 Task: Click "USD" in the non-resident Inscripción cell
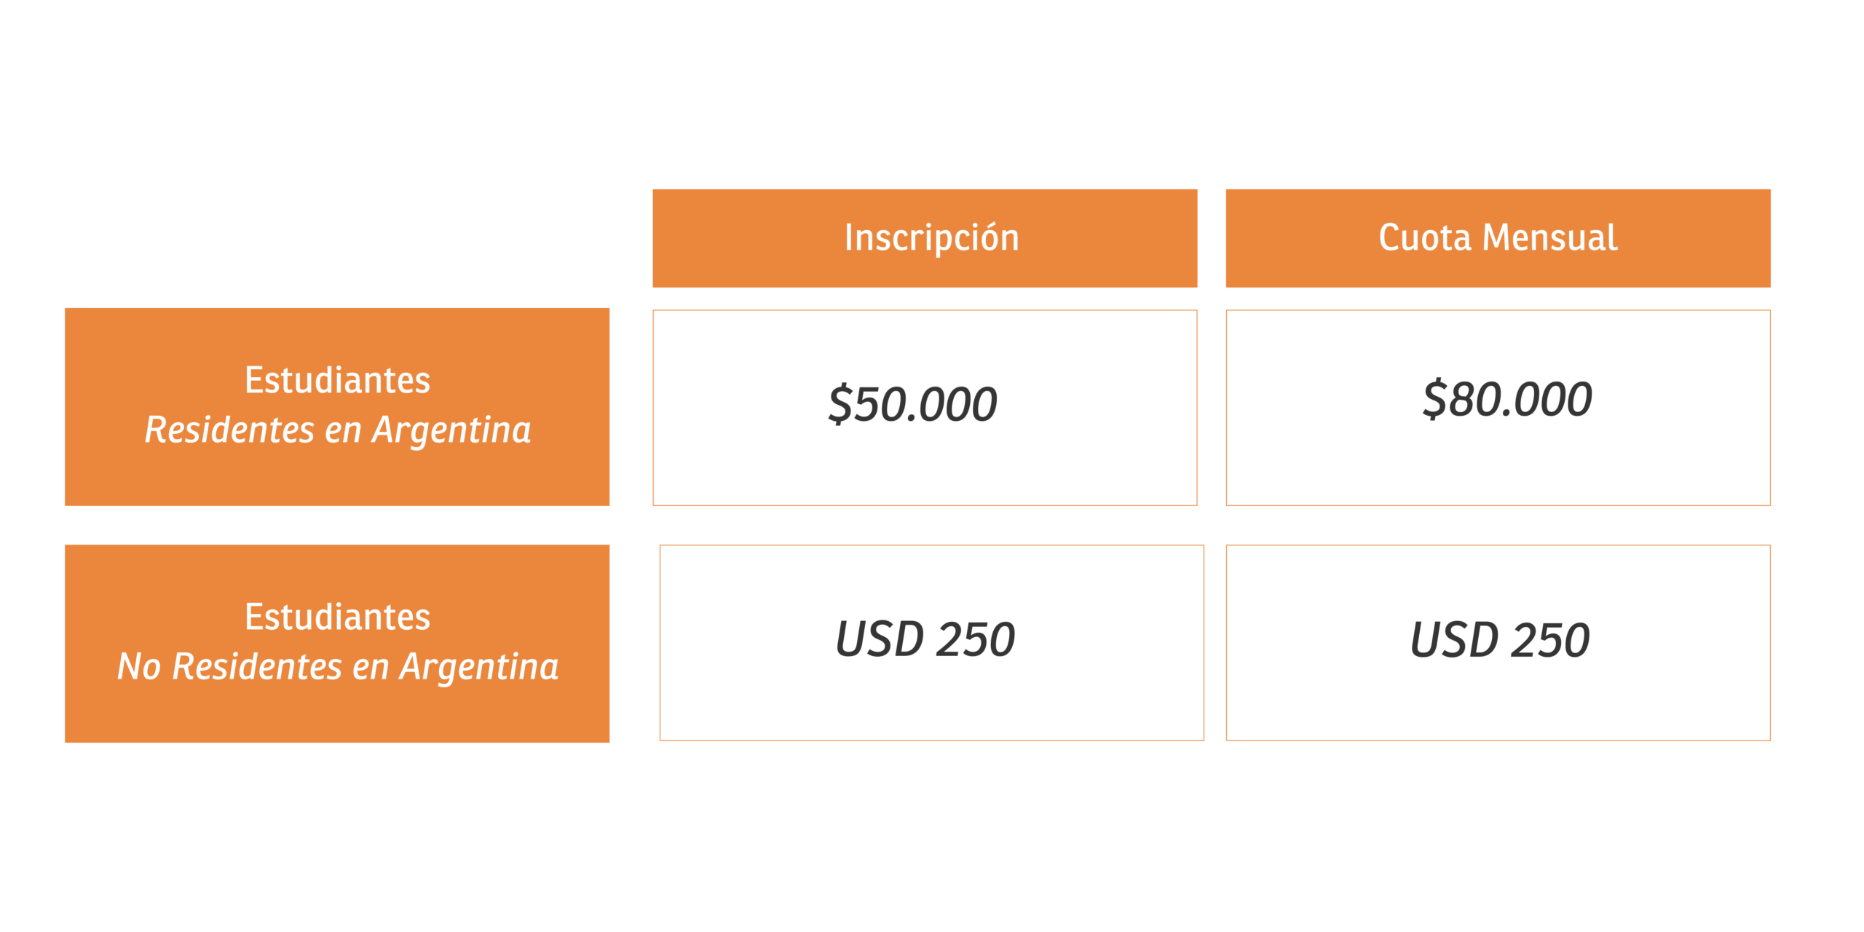879,639
